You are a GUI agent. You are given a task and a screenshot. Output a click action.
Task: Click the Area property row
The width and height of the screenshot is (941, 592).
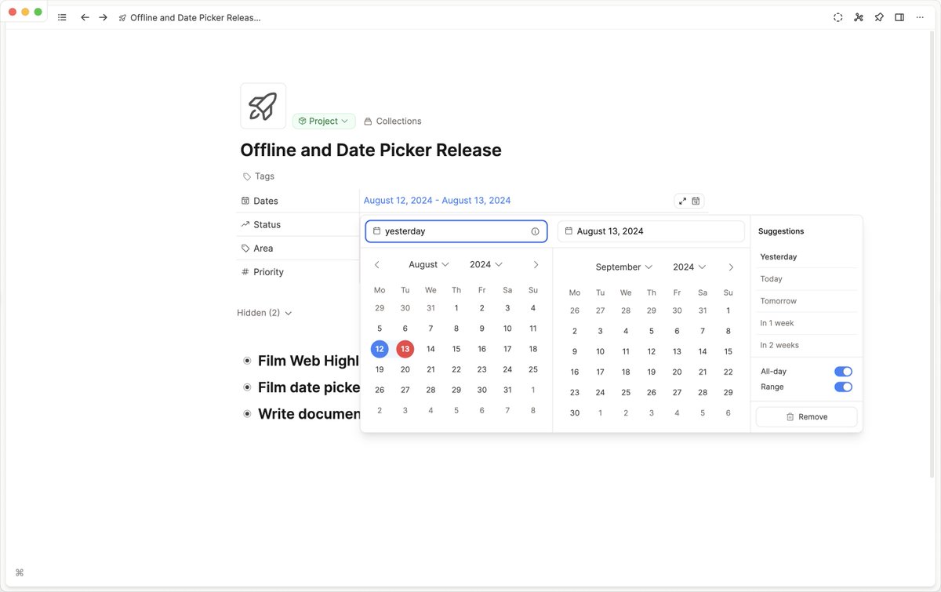point(298,249)
